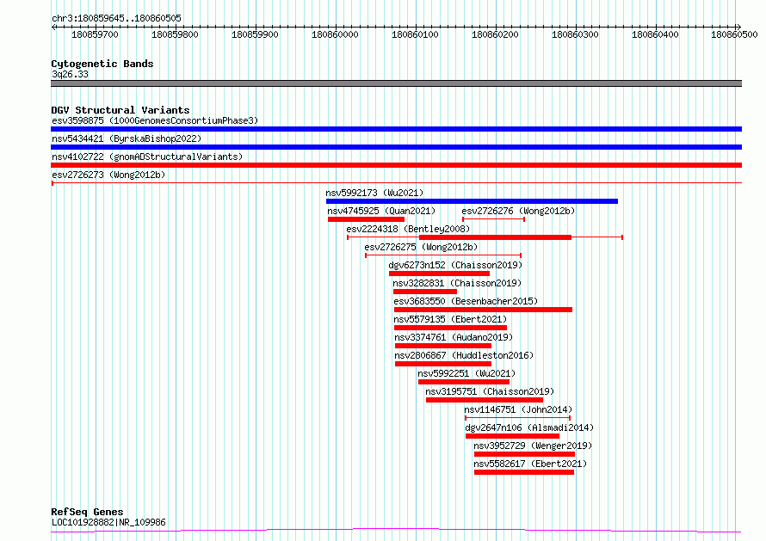Click ruler position 180859800

[x=175, y=34]
